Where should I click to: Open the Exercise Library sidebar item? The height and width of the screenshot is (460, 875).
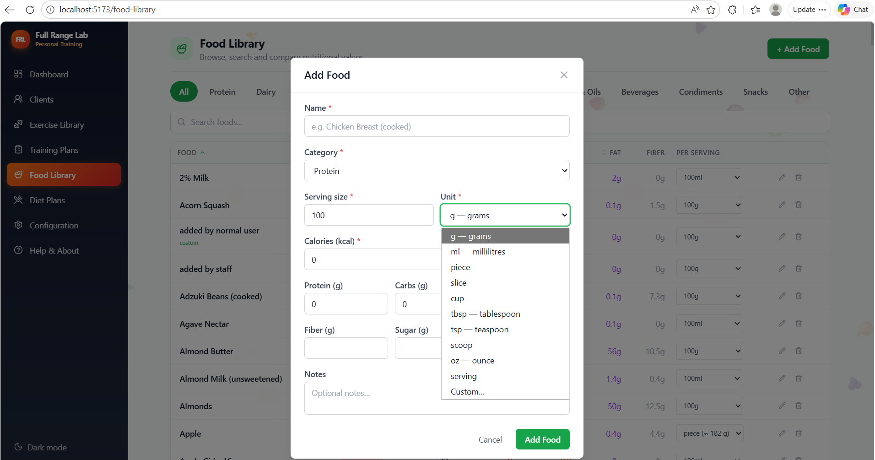(64, 124)
